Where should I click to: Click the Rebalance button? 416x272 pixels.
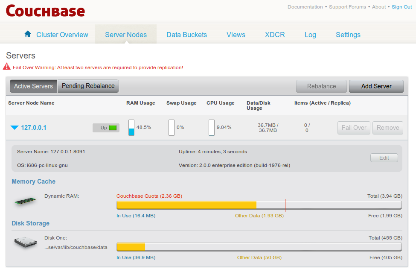click(x=321, y=86)
